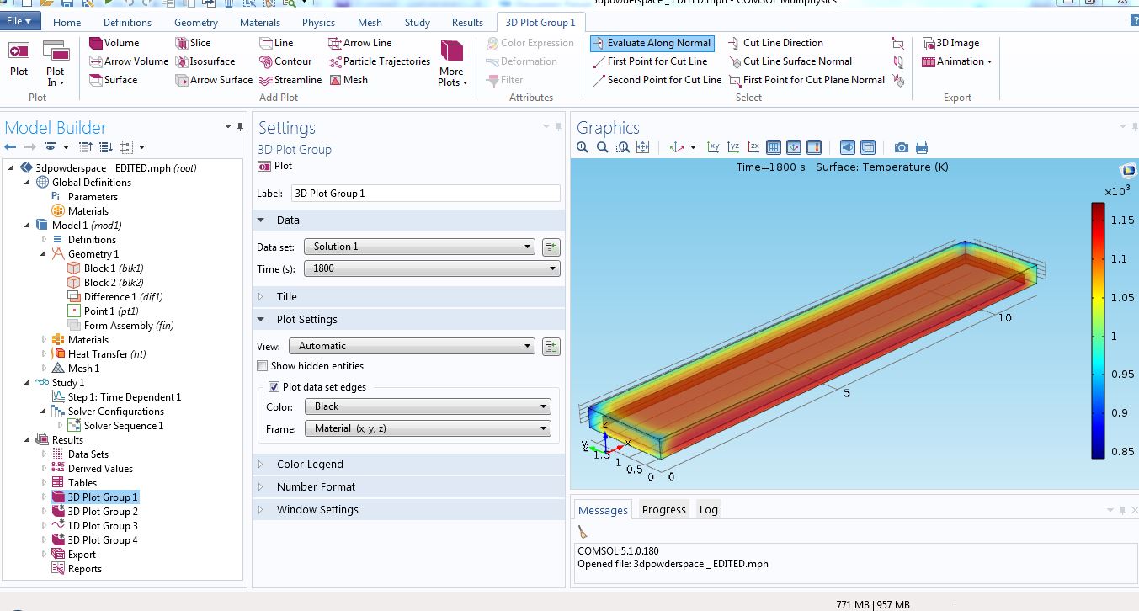Click the Animation export button
The width and height of the screenshot is (1139, 611).
pyautogui.click(x=957, y=61)
